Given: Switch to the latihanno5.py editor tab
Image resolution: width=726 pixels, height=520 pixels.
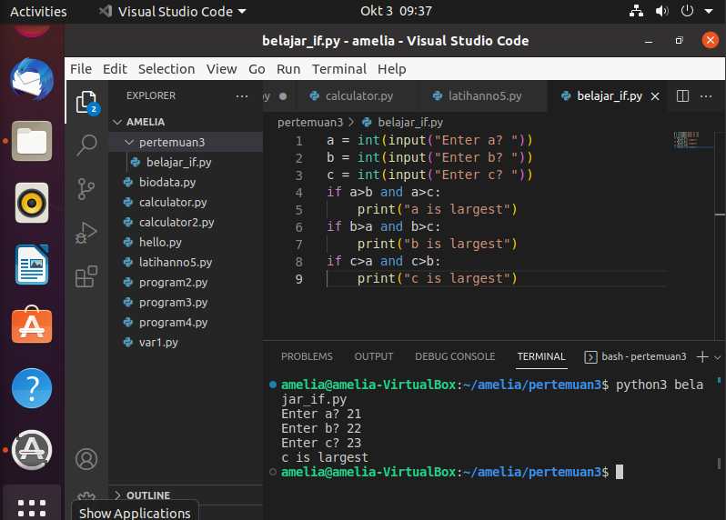Looking at the screenshot, I should tap(483, 95).
